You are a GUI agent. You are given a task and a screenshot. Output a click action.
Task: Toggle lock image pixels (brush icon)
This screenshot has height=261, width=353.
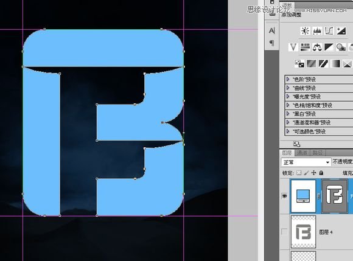[306, 173]
